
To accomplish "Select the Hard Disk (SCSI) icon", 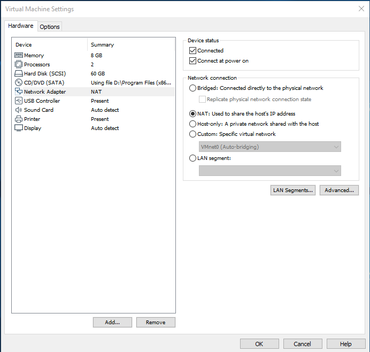I will pyautogui.click(x=19, y=74).
